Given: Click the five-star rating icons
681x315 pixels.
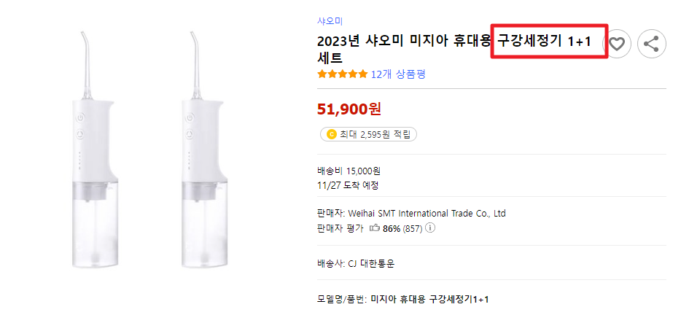Looking at the screenshot, I should 342,74.
